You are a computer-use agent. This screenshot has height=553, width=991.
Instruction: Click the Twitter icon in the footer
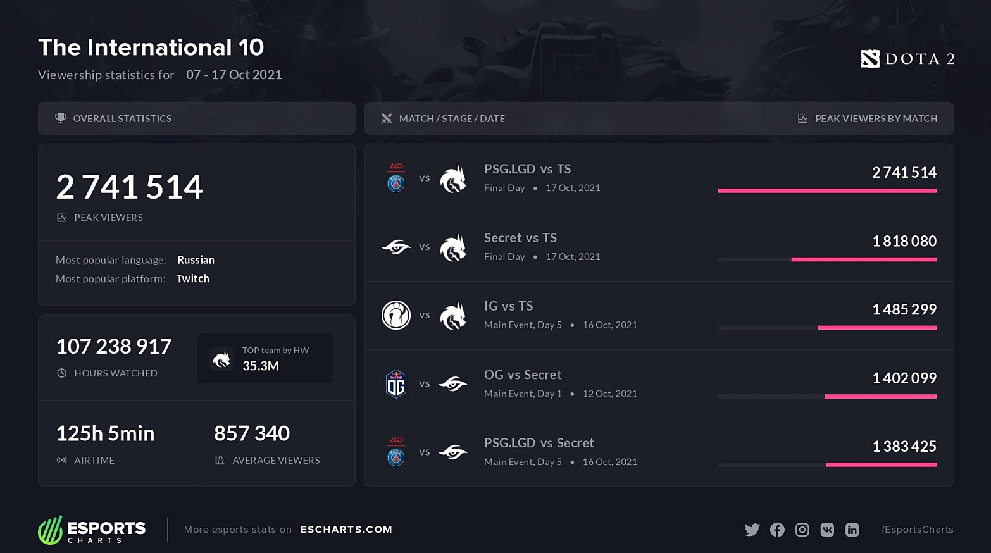point(752,530)
